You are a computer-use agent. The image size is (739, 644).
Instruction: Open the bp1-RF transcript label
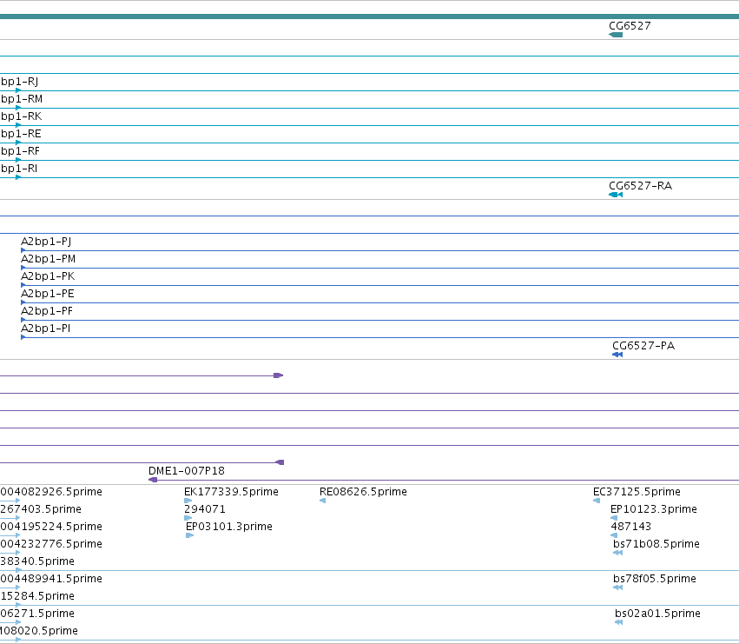(x=20, y=151)
